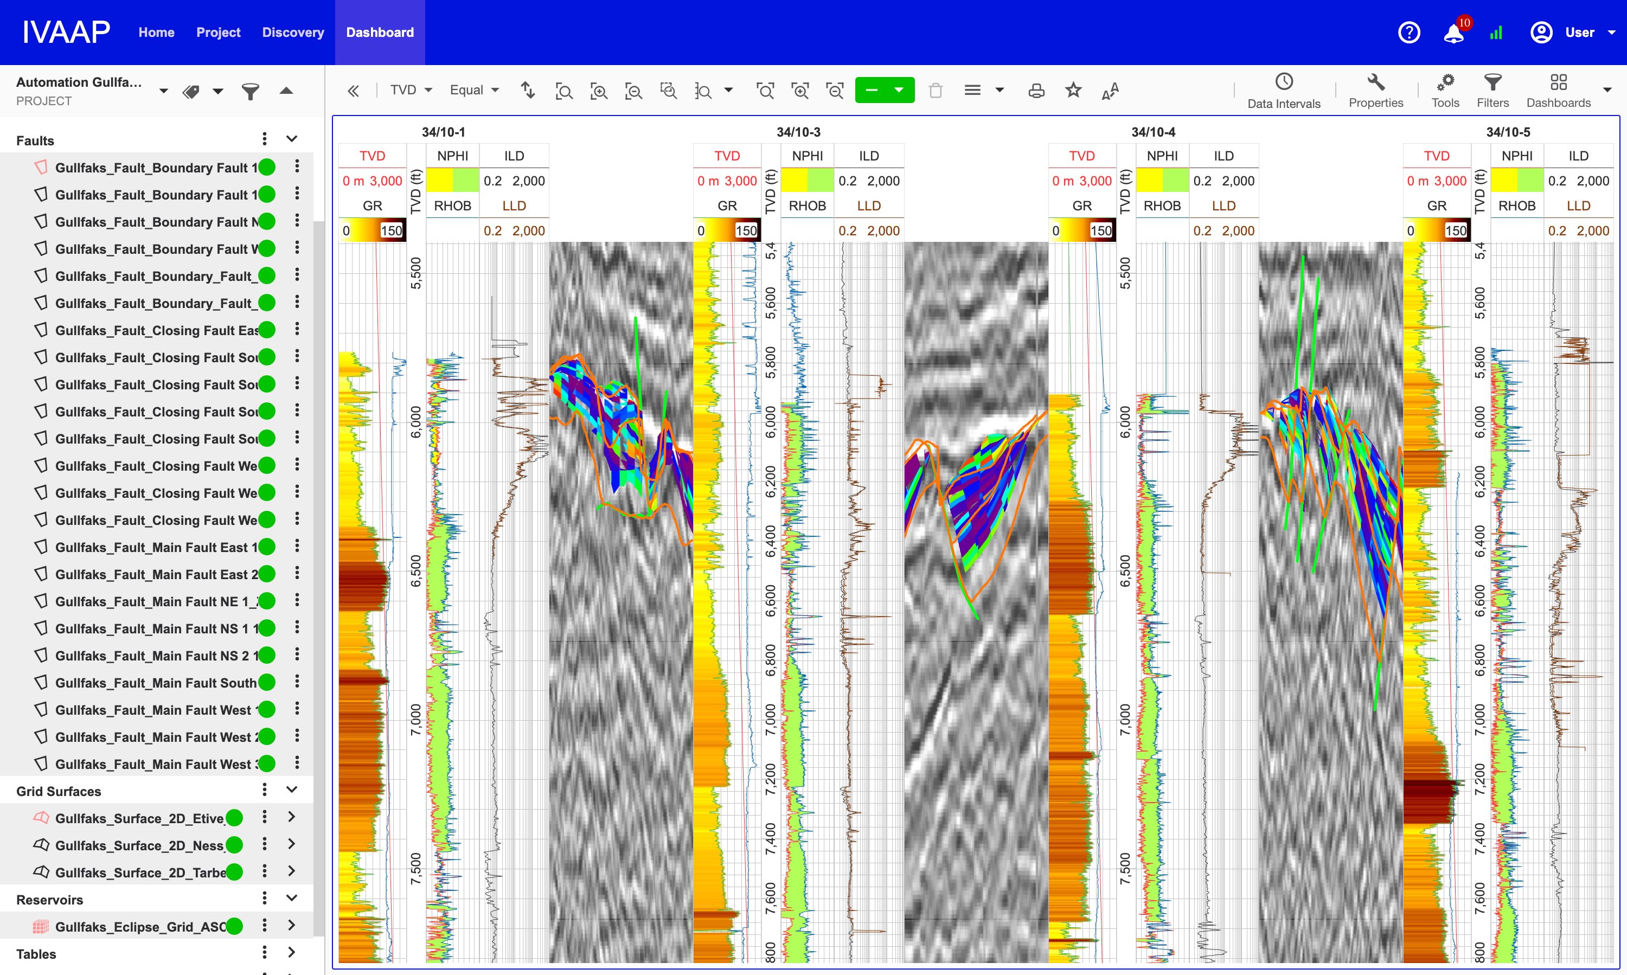Switch to the Discovery tab
The width and height of the screenshot is (1627, 975).
click(293, 32)
